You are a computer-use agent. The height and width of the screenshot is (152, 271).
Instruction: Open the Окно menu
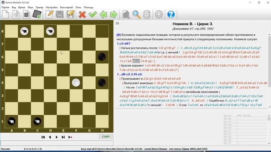[78, 8]
